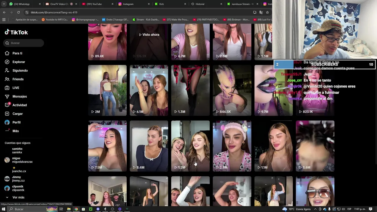The width and height of the screenshot is (377, 212).
Task: Open Apelación de suspe... bookmark
Action: tap(24, 20)
